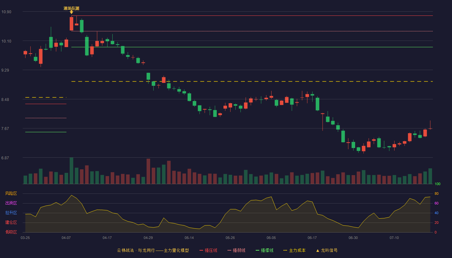This screenshot has height=258, width=452.
Task: Click the 潜龙在渊 label text
Action: [71, 8]
